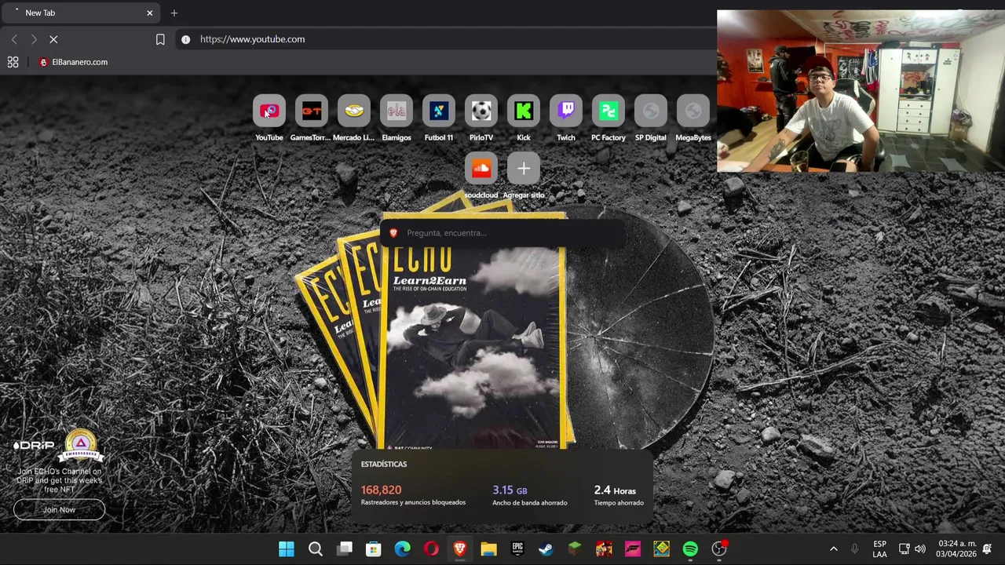This screenshot has width=1005, height=565.
Task: Open Task View on the taskbar
Action: [x=345, y=549]
